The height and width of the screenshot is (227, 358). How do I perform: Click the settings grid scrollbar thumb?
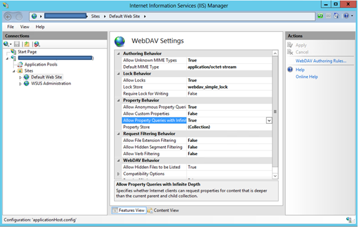coord(275,112)
